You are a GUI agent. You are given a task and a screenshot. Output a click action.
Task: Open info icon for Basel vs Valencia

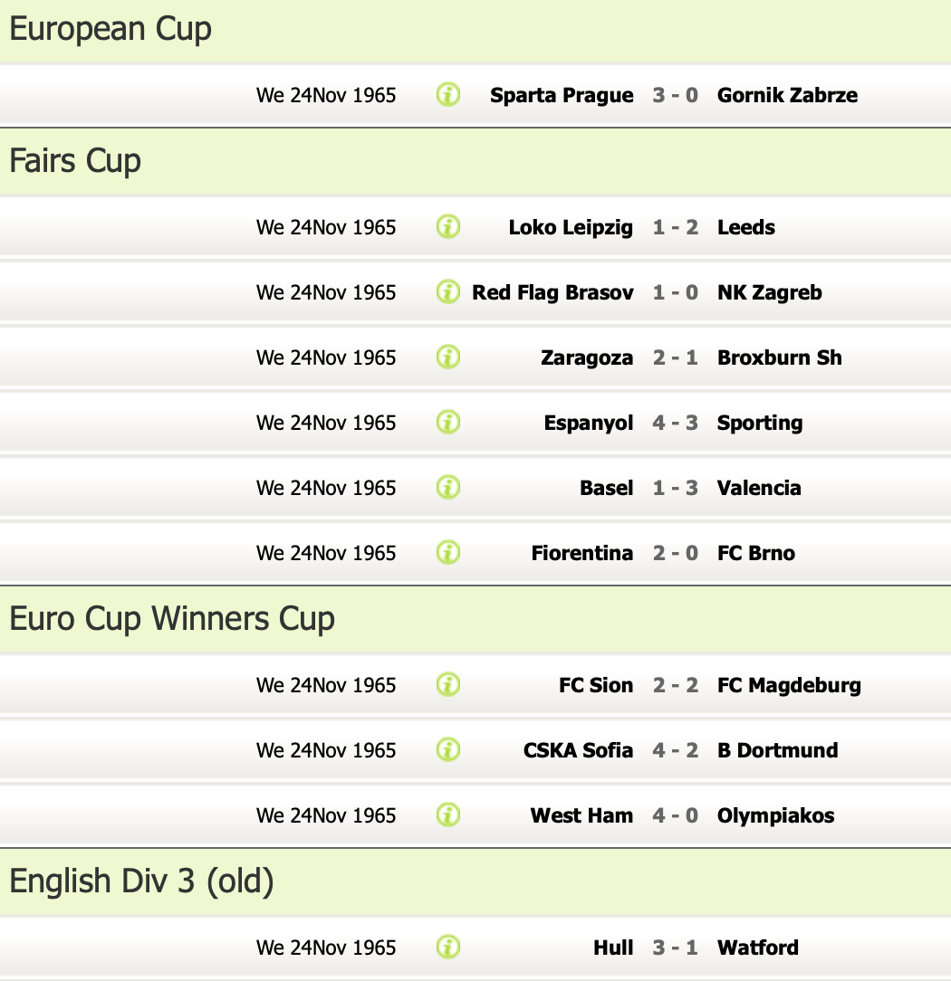[448, 487]
